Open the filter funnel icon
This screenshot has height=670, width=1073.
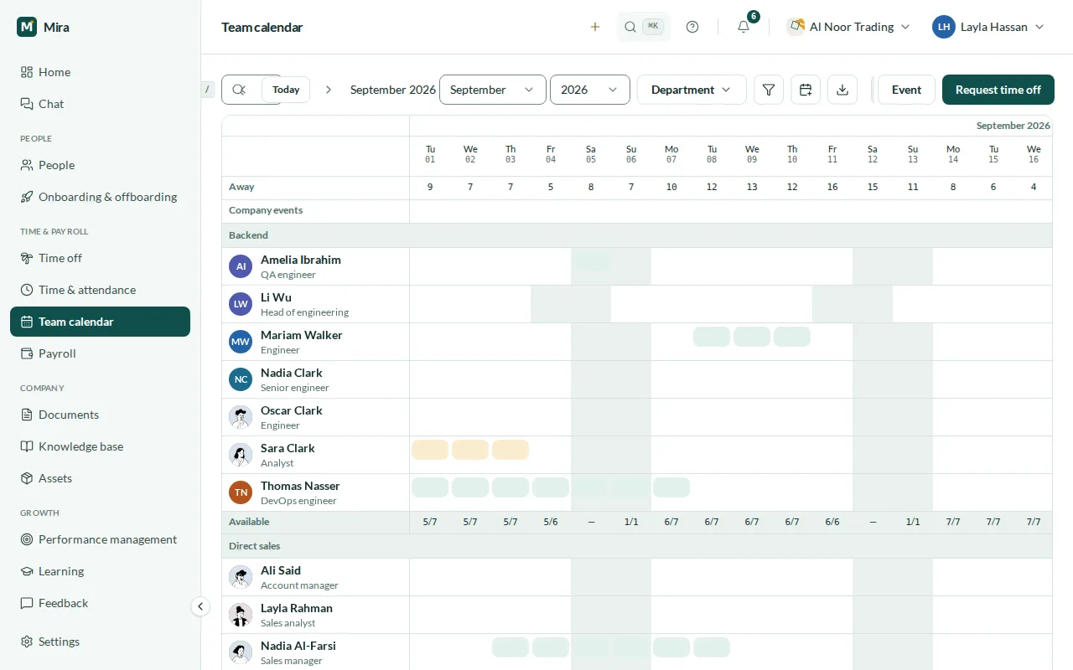(x=769, y=90)
